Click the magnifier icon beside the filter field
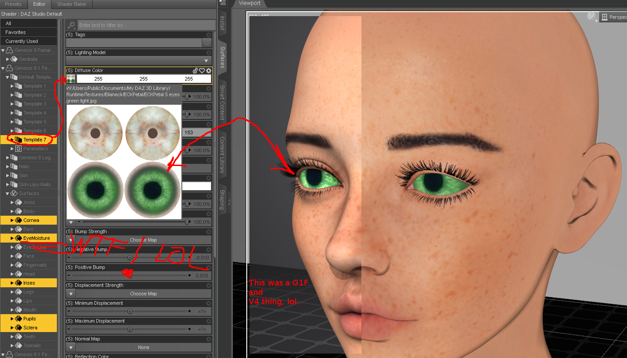The image size is (627, 358). pyautogui.click(x=71, y=25)
